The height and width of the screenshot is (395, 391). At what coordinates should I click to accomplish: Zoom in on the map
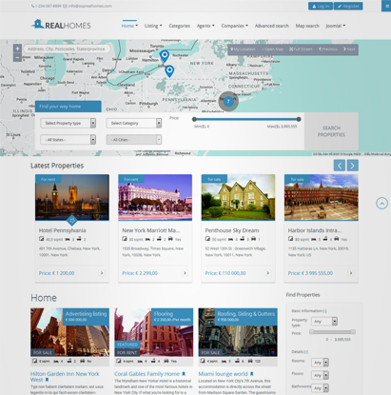point(17,49)
